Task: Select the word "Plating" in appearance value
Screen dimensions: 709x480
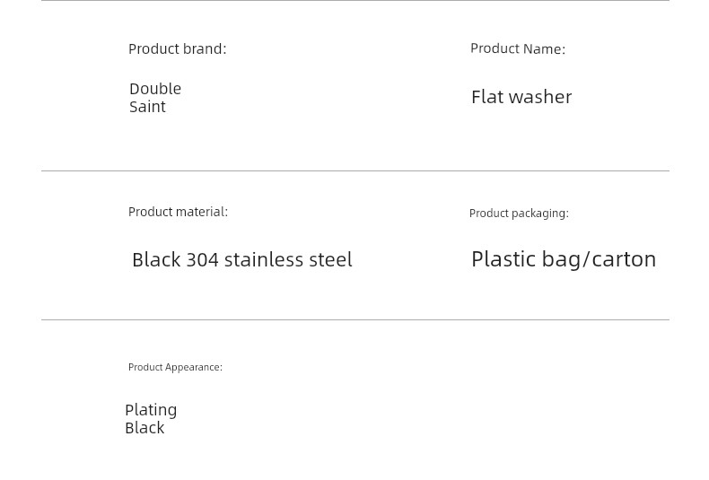Action: click(x=151, y=410)
